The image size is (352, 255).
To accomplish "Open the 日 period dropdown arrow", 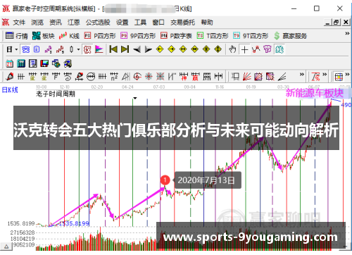I will pyautogui.click(x=16, y=49).
